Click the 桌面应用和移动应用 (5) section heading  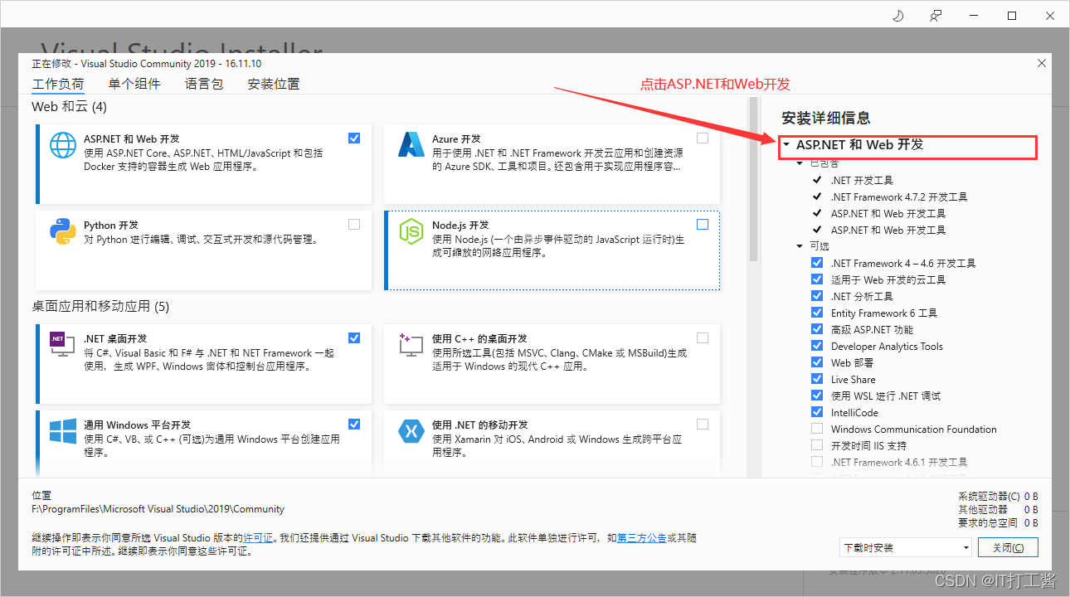(100, 307)
